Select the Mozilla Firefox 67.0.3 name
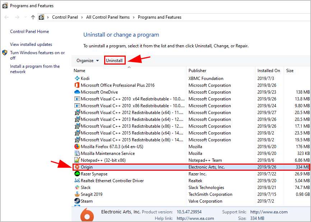Image resolution: width=311 pixels, height=222 pixels. [x=112, y=147]
